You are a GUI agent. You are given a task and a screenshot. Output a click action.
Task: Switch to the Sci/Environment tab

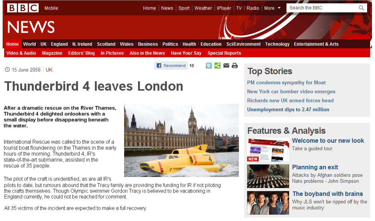click(x=243, y=44)
